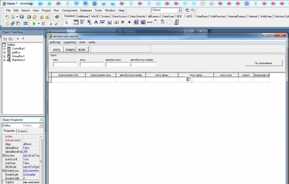Click the Pause program button

[x=43, y=23]
